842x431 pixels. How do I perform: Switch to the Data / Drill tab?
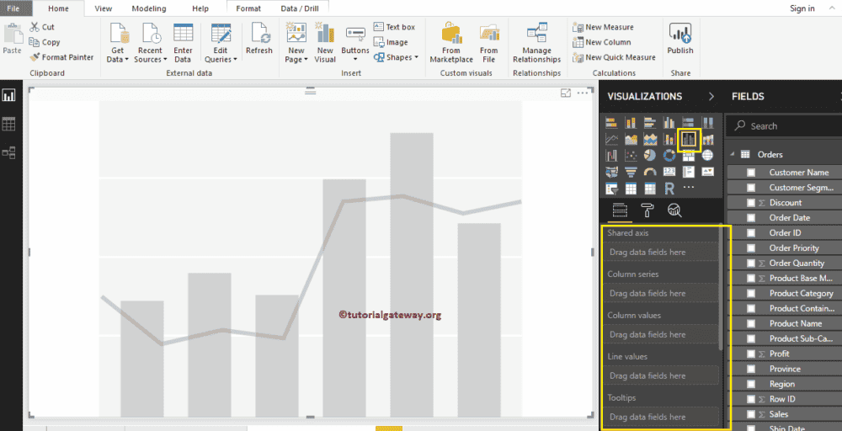299,8
